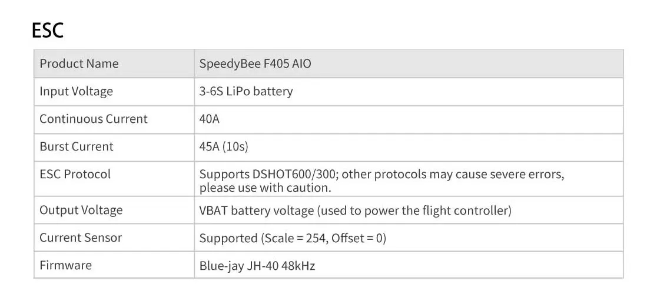Select the Output Voltage label cell
Image resolution: width=657 pixels, height=301 pixels.
81,210
